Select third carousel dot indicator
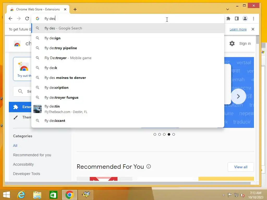This screenshot has height=200, width=267. coord(164,134)
